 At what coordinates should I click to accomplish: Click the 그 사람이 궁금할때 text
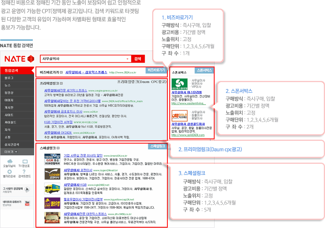[13, 189]
